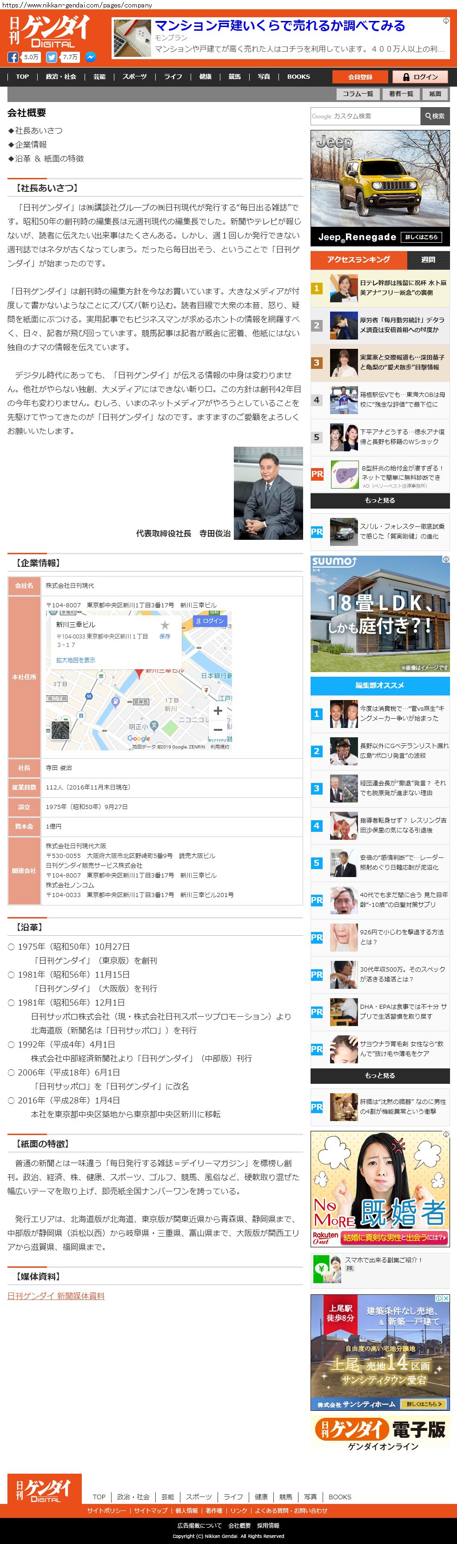Expand ranking with もっと見る under access ranking
This screenshot has height=1544, width=457.
[380, 501]
